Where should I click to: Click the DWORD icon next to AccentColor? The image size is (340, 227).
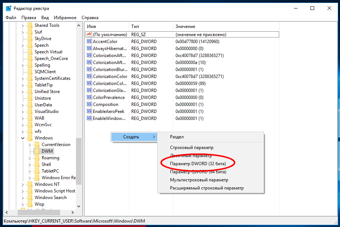point(89,41)
